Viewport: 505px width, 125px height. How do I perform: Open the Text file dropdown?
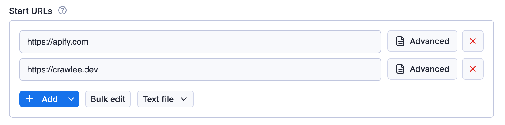pos(165,99)
